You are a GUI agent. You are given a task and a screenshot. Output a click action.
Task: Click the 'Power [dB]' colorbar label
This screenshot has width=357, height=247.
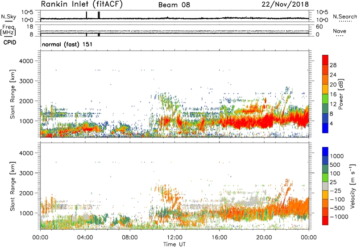point(341,94)
